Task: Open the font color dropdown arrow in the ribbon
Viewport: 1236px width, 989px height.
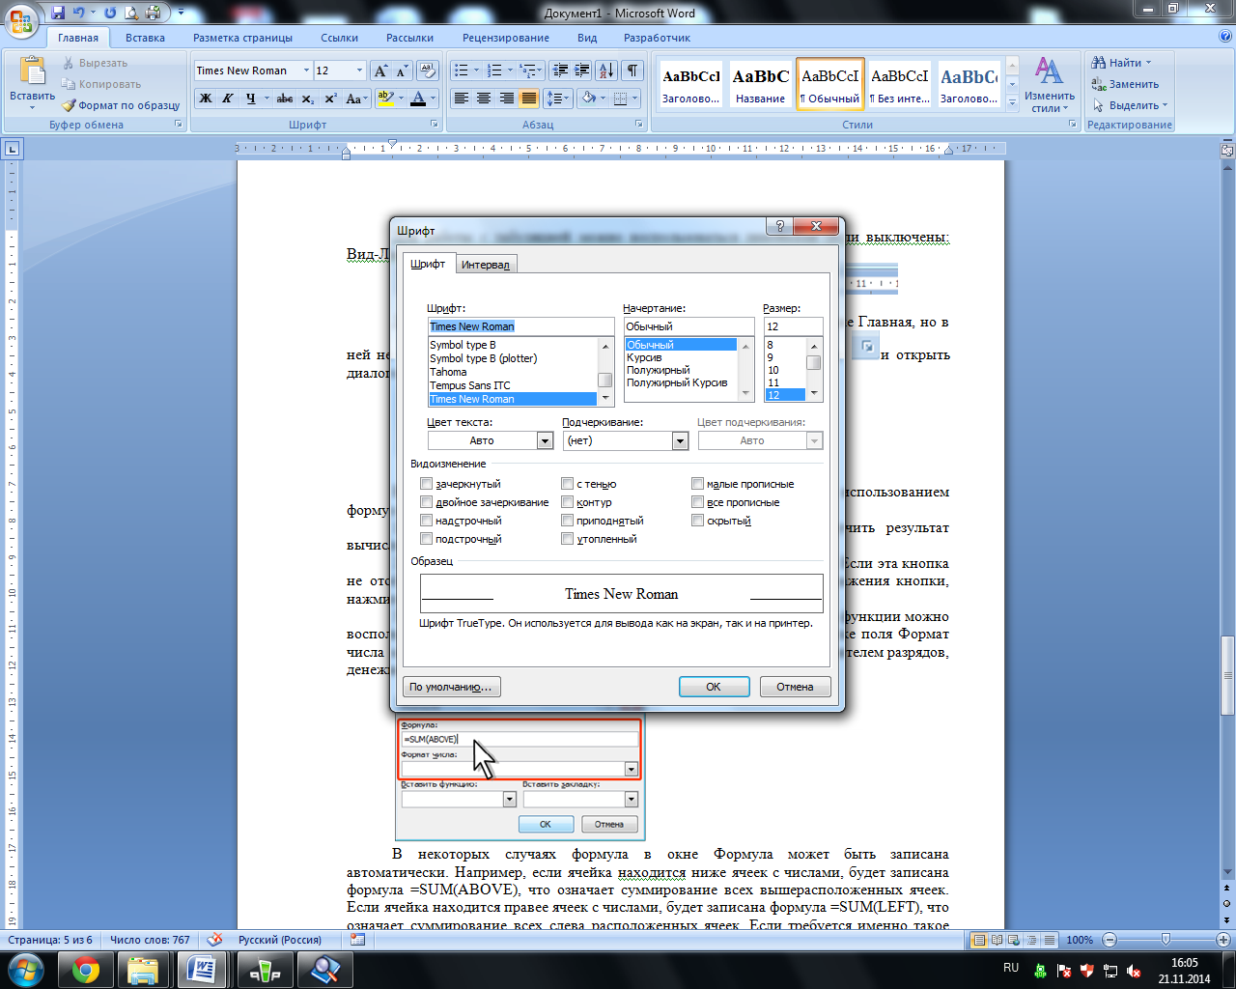Action: point(433,99)
